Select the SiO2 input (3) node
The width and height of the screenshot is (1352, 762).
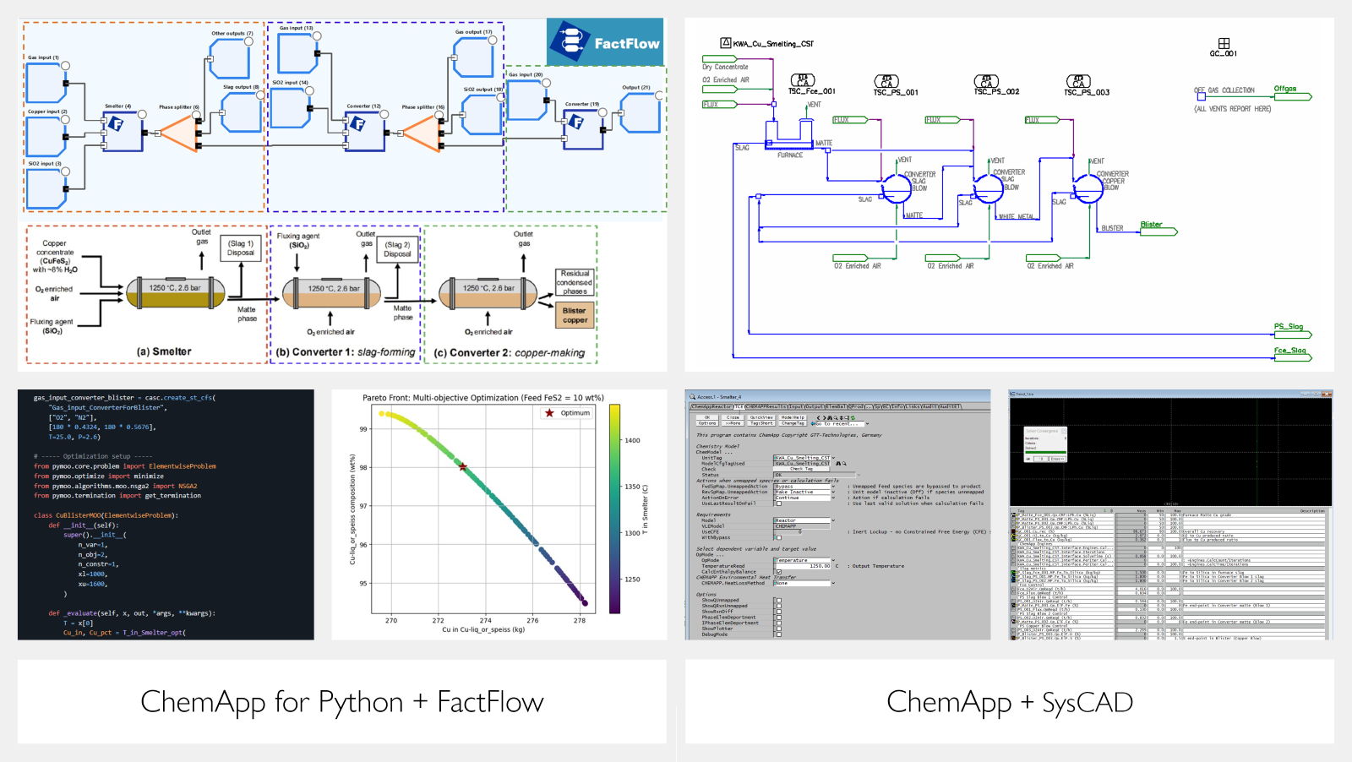pyautogui.click(x=46, y=188)
